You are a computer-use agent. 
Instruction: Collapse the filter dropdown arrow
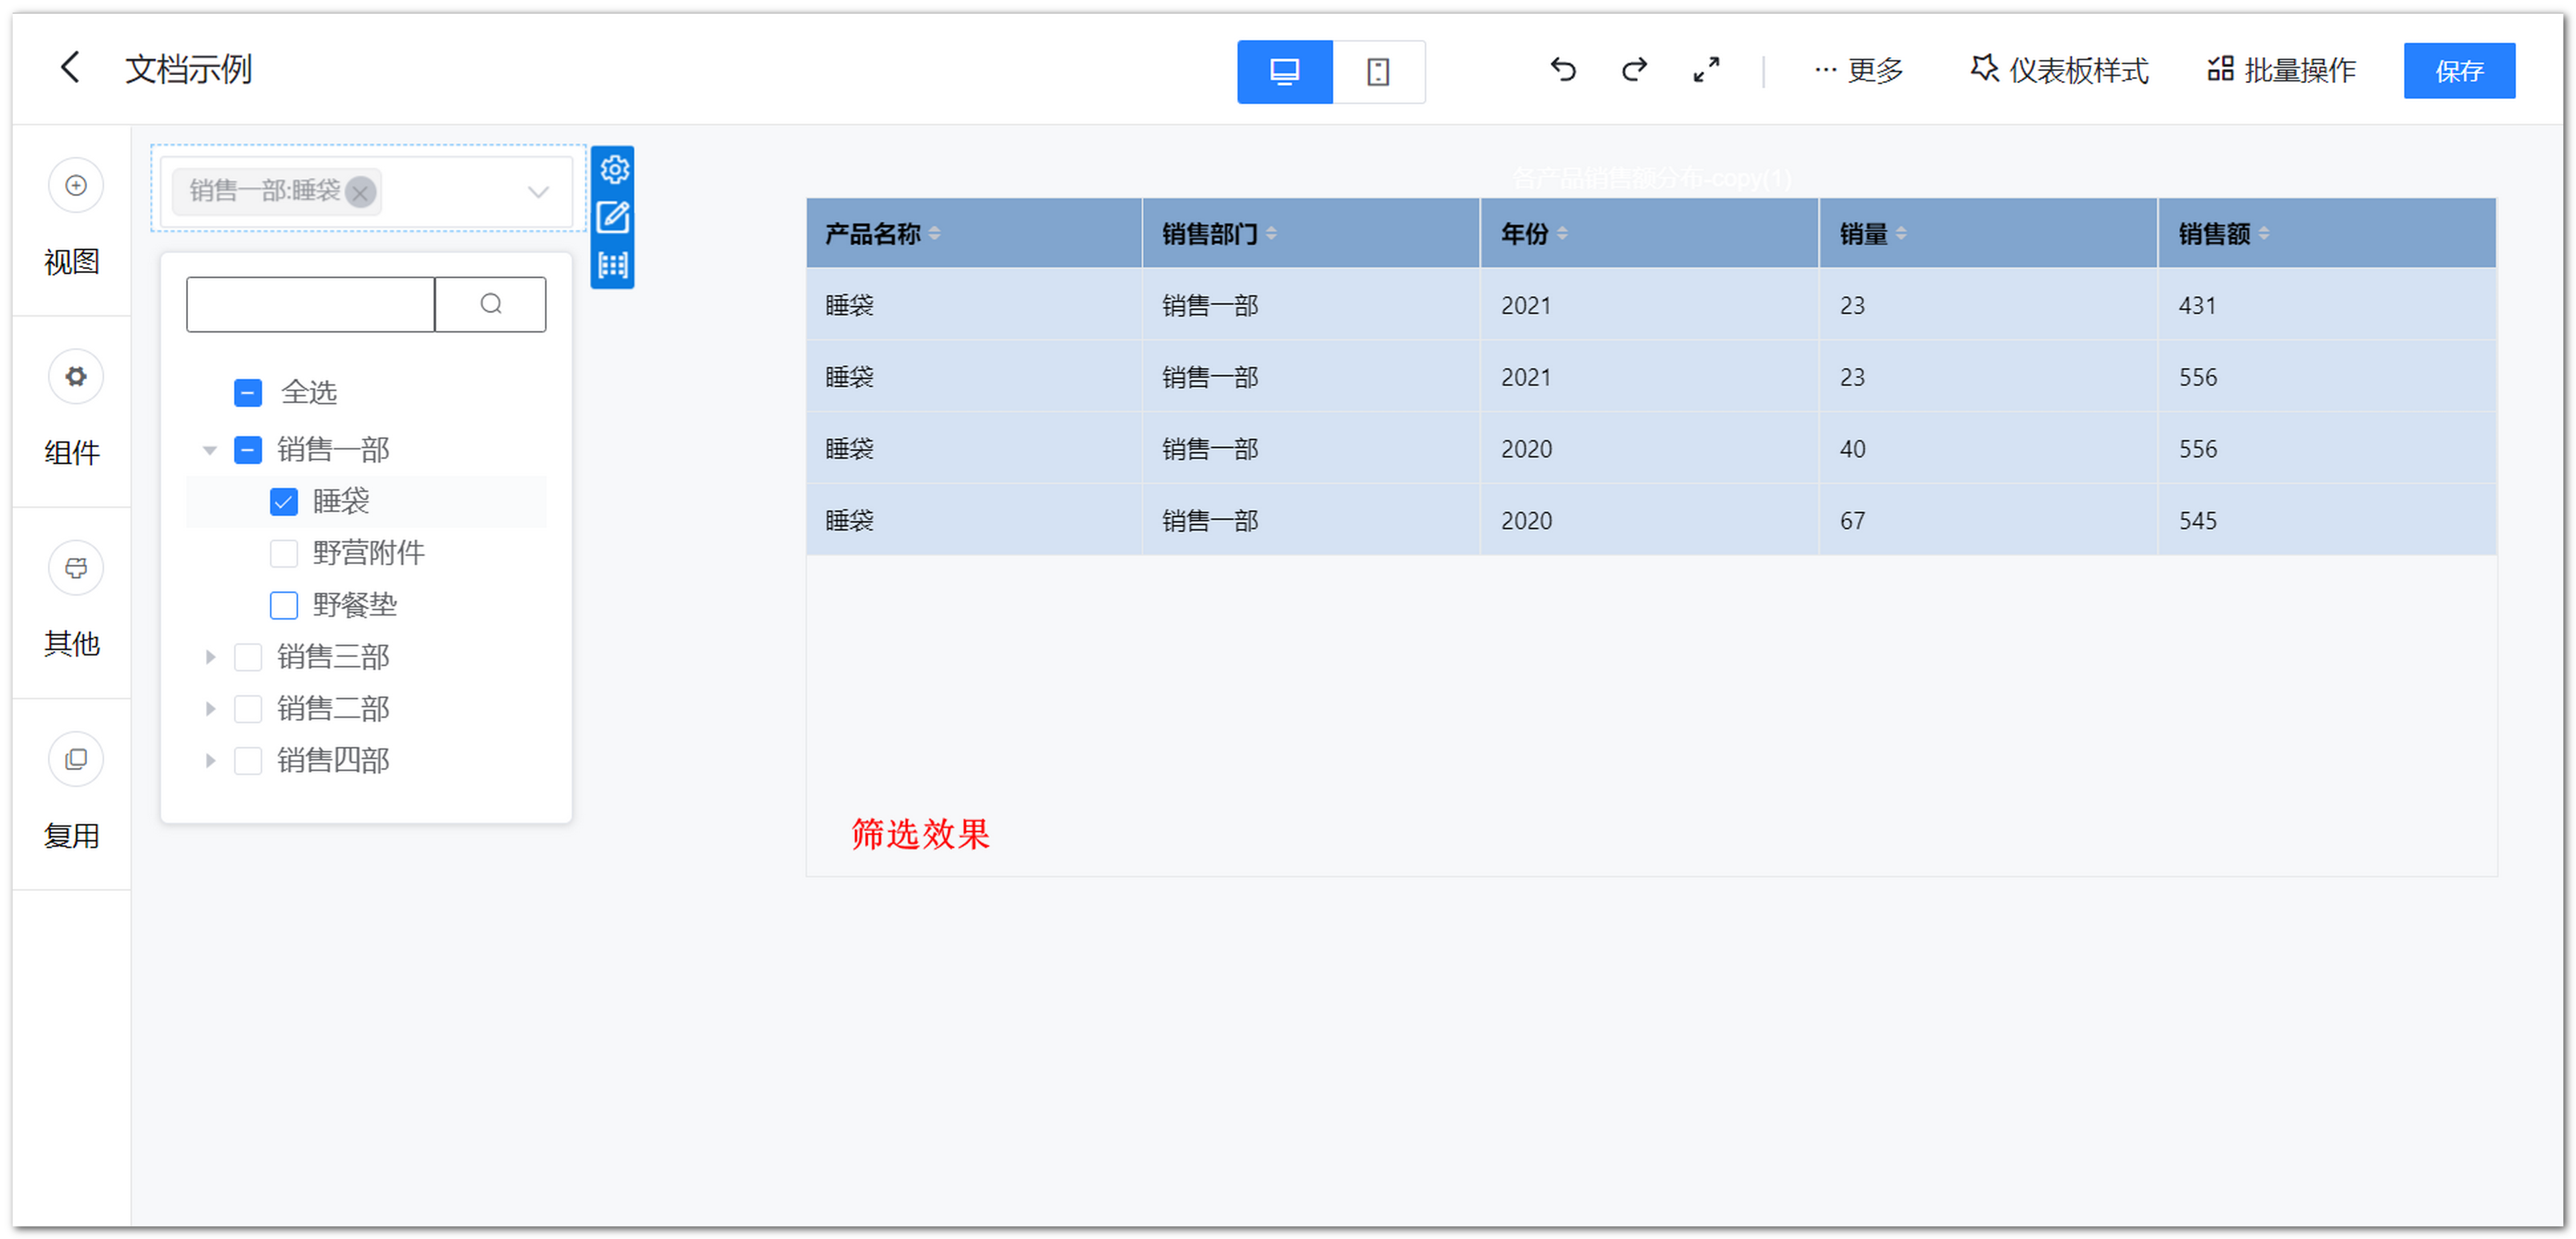(538, 192)
